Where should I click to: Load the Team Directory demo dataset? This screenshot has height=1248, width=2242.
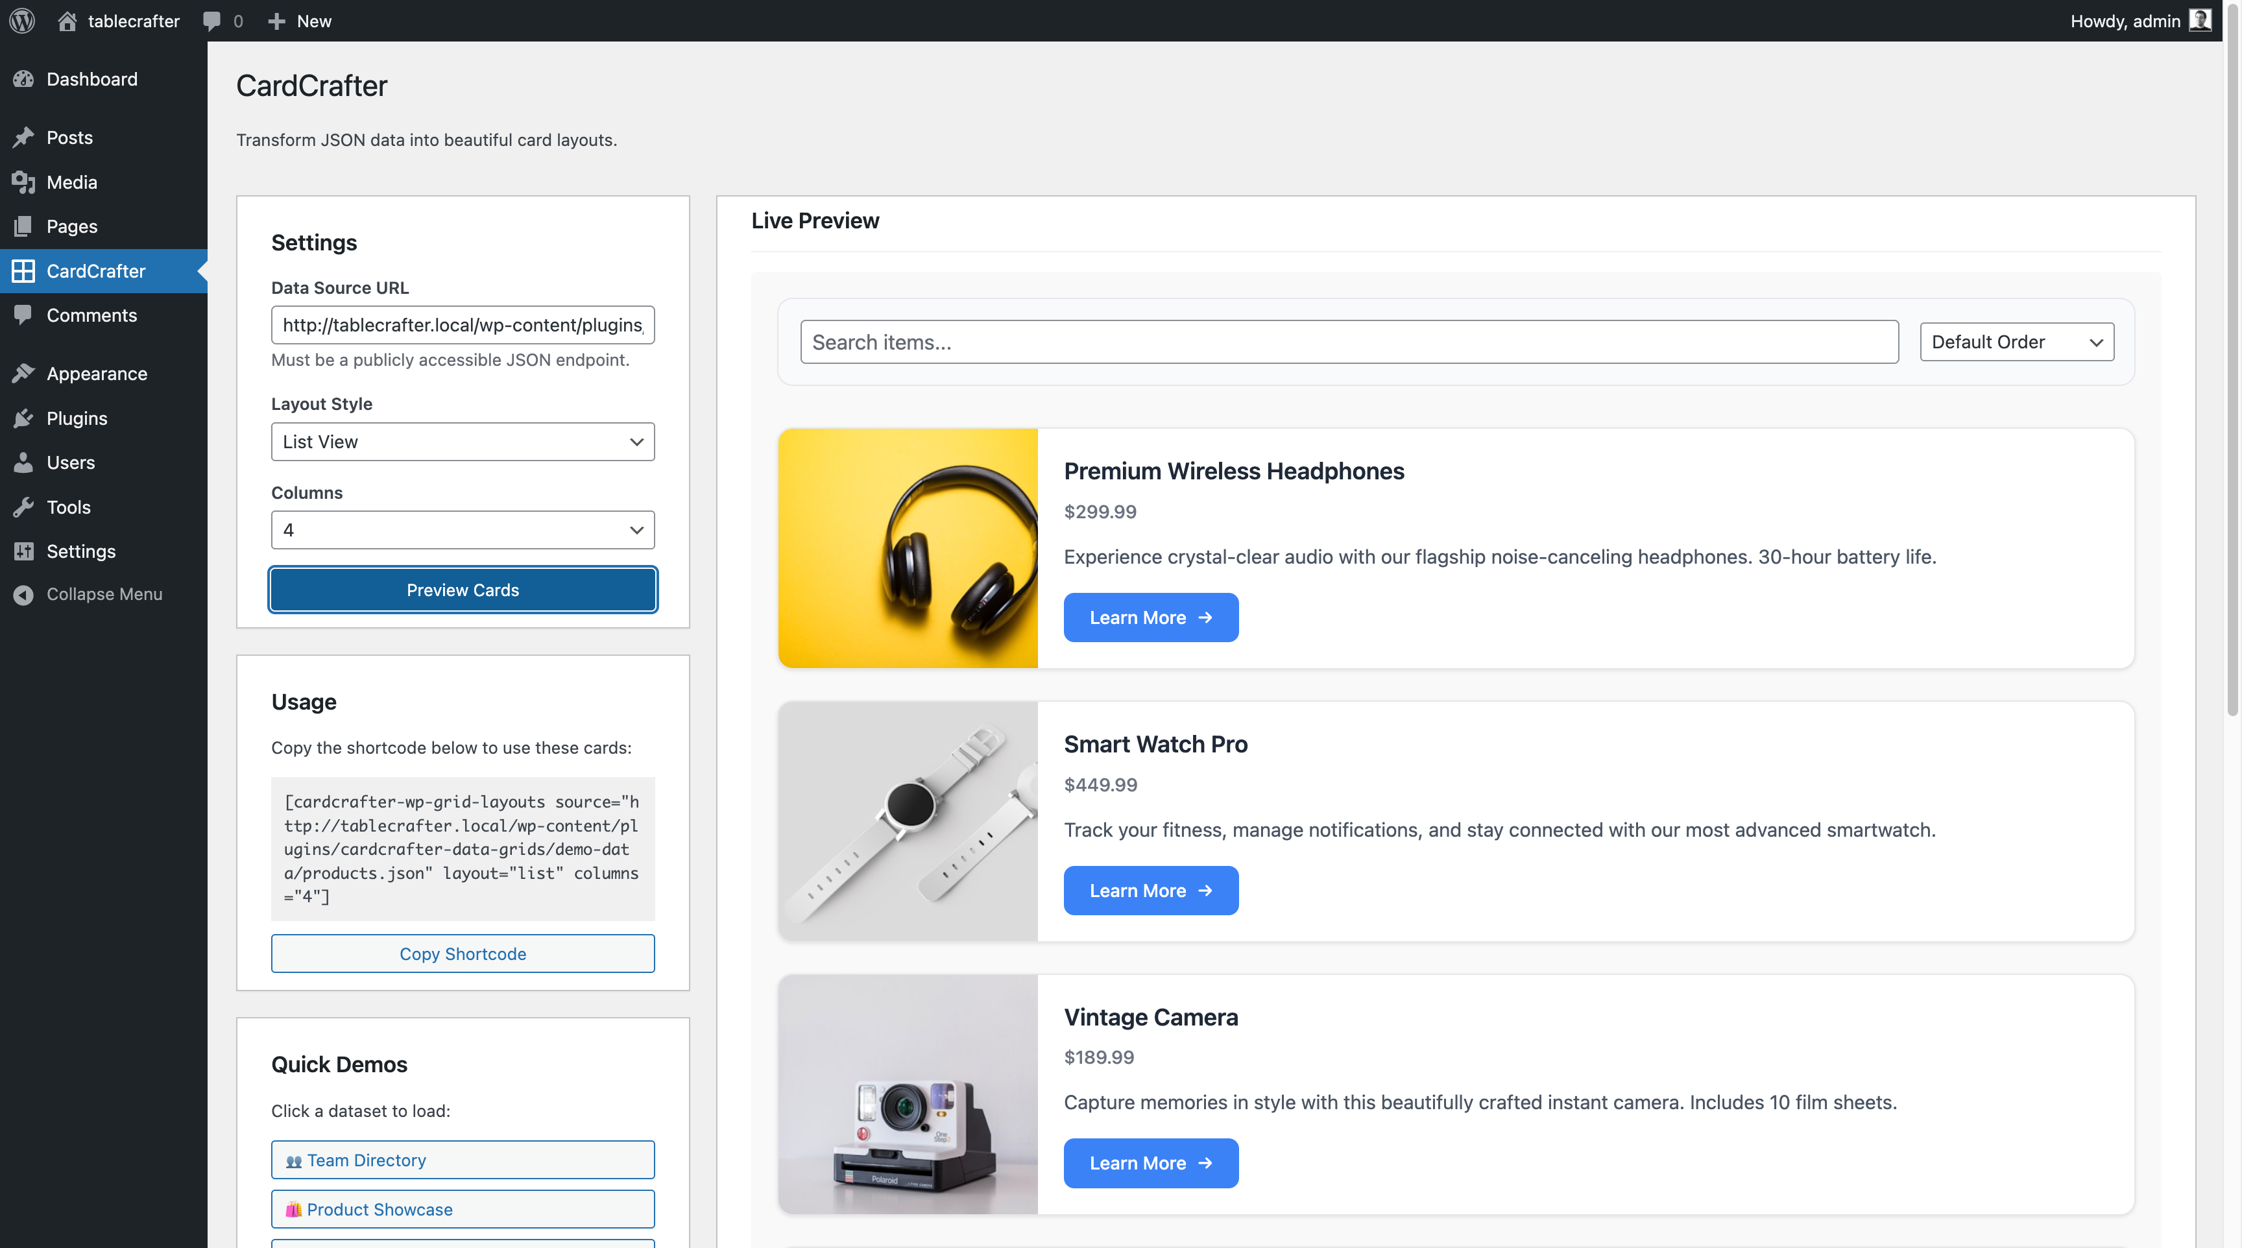(462, 1160)
